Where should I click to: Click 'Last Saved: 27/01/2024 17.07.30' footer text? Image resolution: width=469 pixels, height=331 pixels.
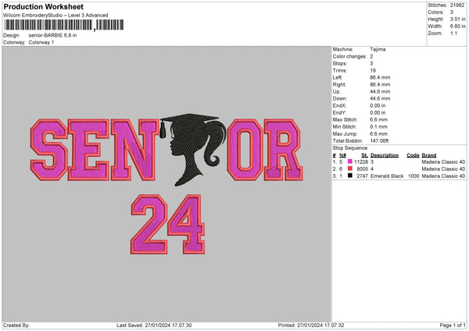154,326
